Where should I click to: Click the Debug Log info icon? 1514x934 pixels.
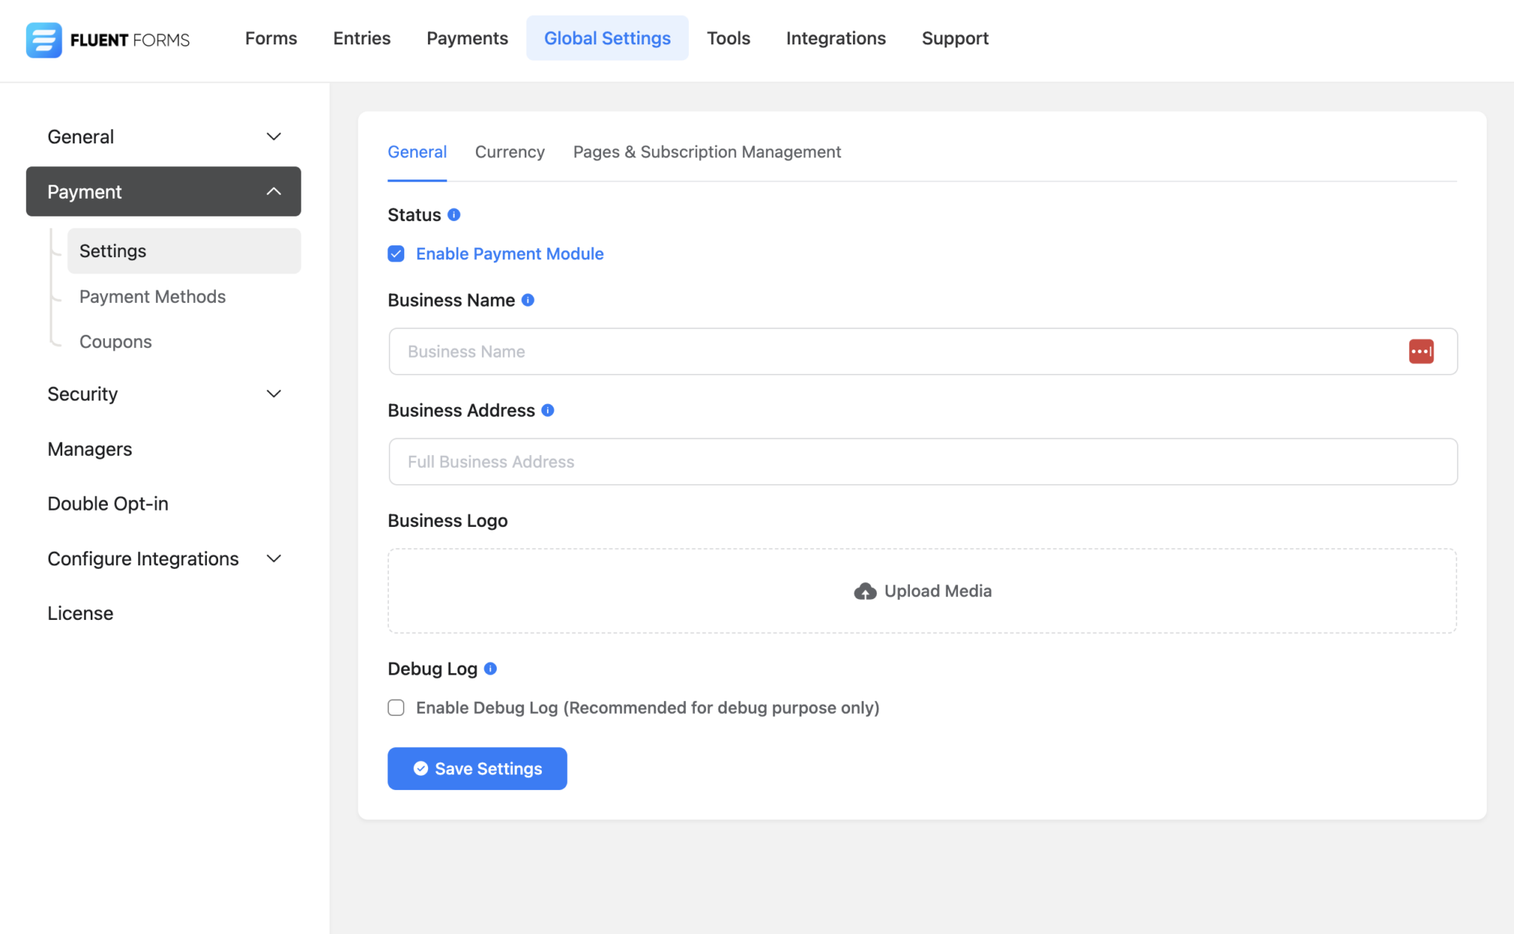click(x=490, y=669)
